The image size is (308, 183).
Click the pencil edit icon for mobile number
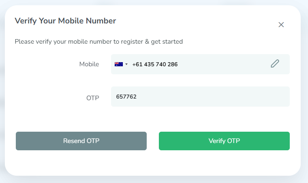pyautogui.click(x=275, y=64)
